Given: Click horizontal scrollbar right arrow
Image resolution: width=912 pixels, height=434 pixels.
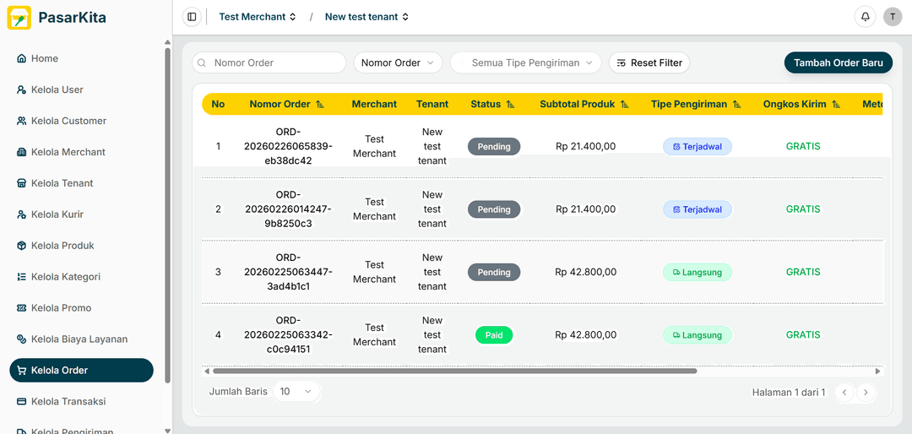Looking at the screenshot, I should pos(878,371).
